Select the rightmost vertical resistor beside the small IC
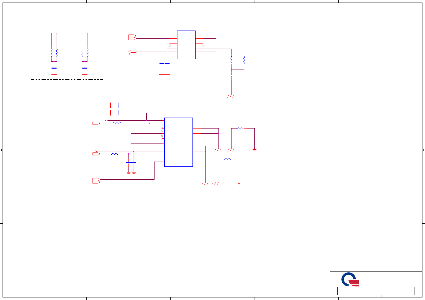425x300 pixels. [244, 60]
